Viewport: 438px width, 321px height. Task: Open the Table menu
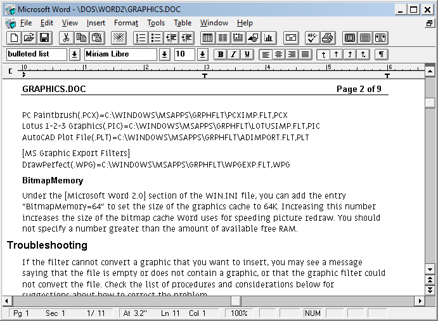click(x=183, y=23)
